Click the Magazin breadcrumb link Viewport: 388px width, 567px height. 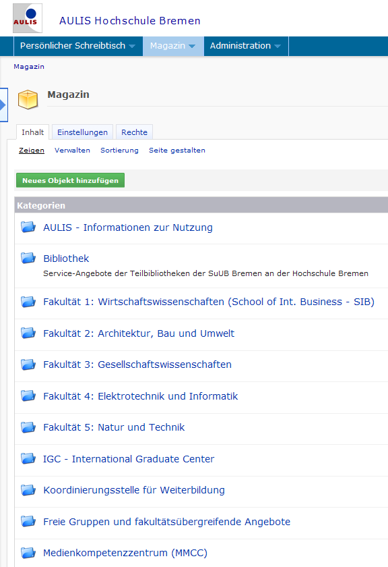pyautogui.click(x=29, y=67)
